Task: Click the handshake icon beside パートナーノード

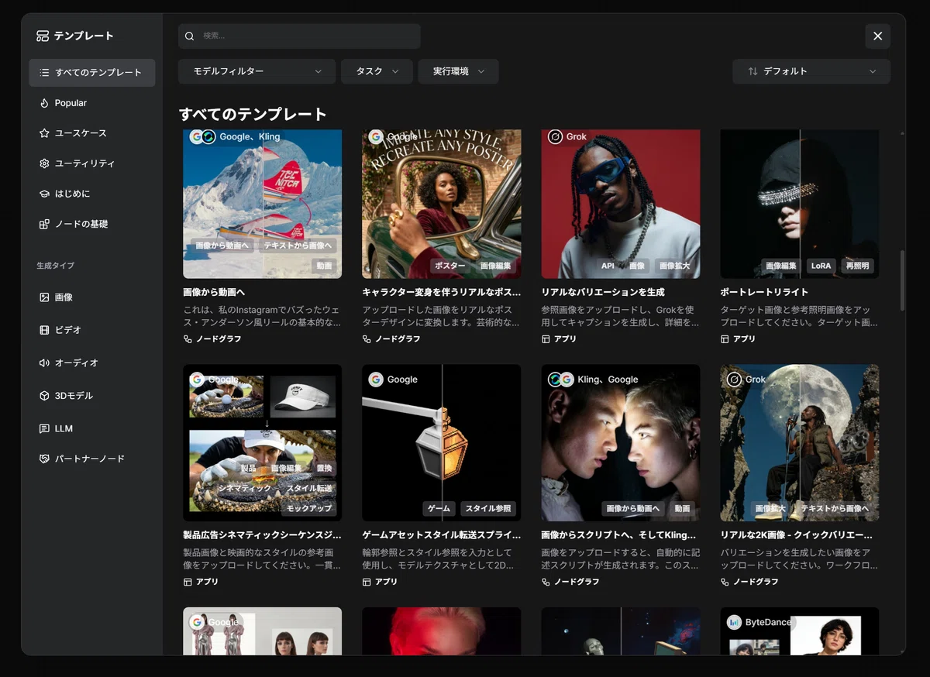Action: (44, 459)
